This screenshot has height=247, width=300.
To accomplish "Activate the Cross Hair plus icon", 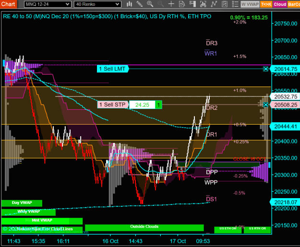I will click(x=171, y=4).
